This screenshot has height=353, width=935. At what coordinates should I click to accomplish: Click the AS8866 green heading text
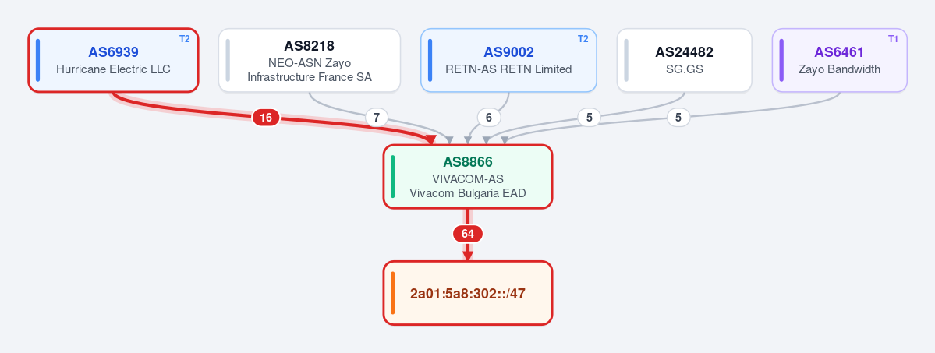[x=468, y=161]
